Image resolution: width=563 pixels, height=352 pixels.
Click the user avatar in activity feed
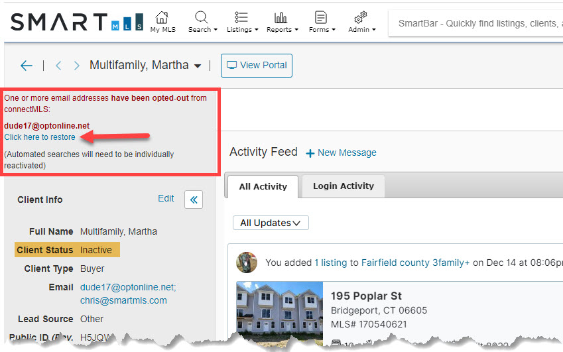[247, 263]
